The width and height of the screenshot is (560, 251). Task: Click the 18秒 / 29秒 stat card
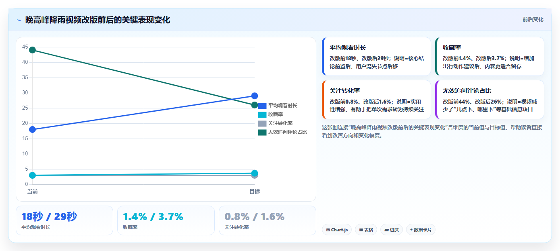click(x=64, y=220)
